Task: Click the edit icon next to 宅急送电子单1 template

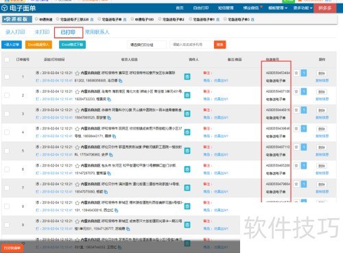Action: coord(217,20)
